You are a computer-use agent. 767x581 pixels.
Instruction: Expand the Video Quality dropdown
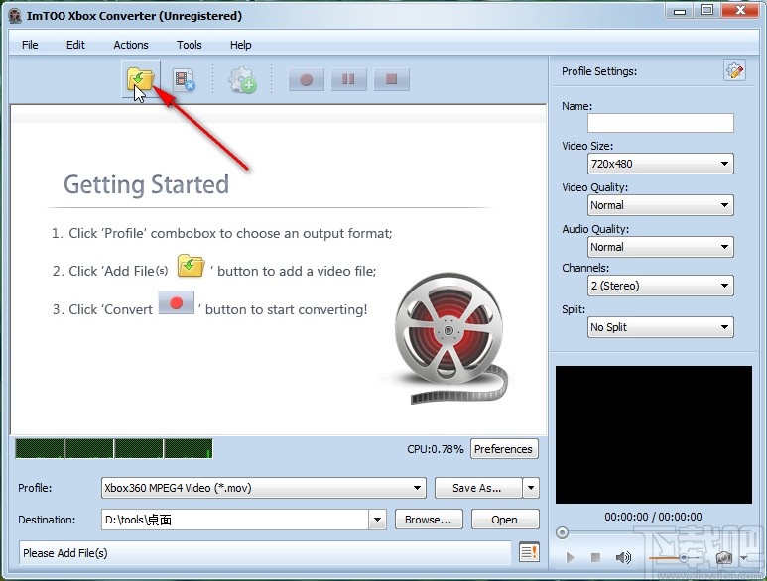[661, 205]
